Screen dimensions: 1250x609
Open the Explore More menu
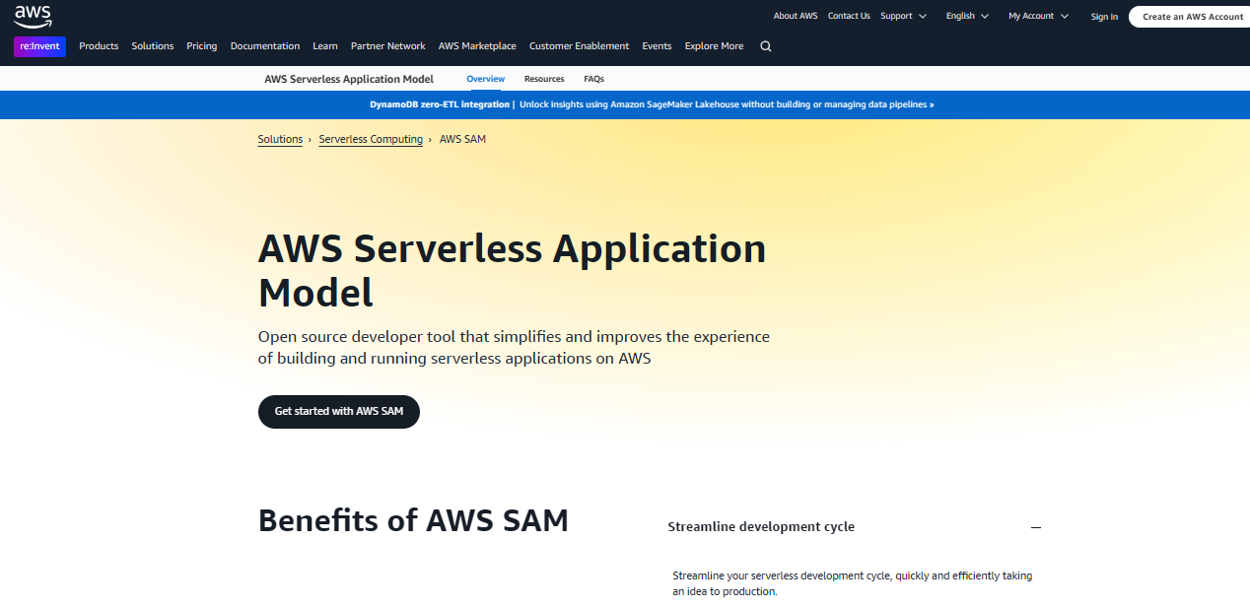coord(715,46)
